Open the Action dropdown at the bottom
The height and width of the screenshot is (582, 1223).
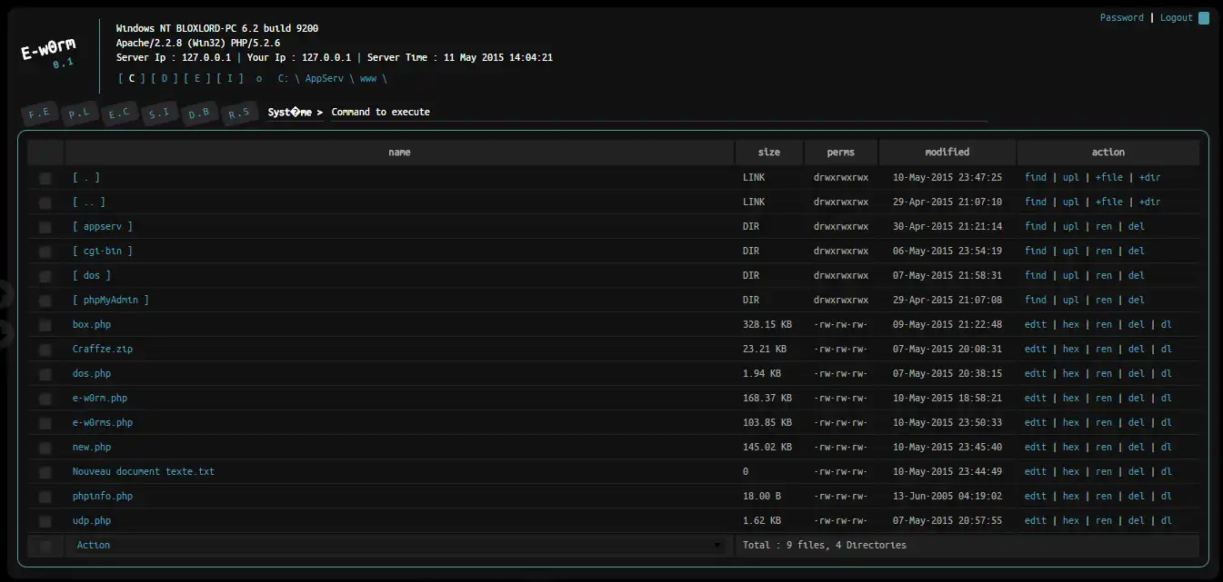pyautogui.click(x=399, y=545)
